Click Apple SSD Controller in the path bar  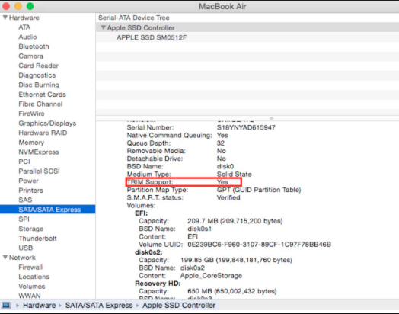179,305
